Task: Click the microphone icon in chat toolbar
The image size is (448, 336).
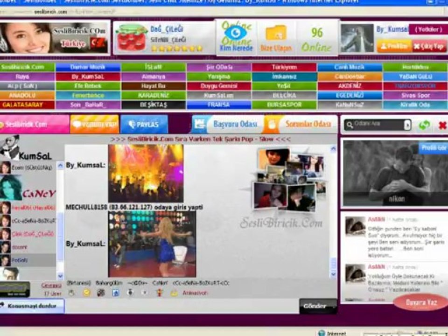Action: click(x=130, y=293)
